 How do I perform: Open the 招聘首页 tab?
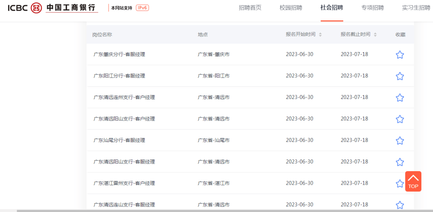(x=250, y=8)
